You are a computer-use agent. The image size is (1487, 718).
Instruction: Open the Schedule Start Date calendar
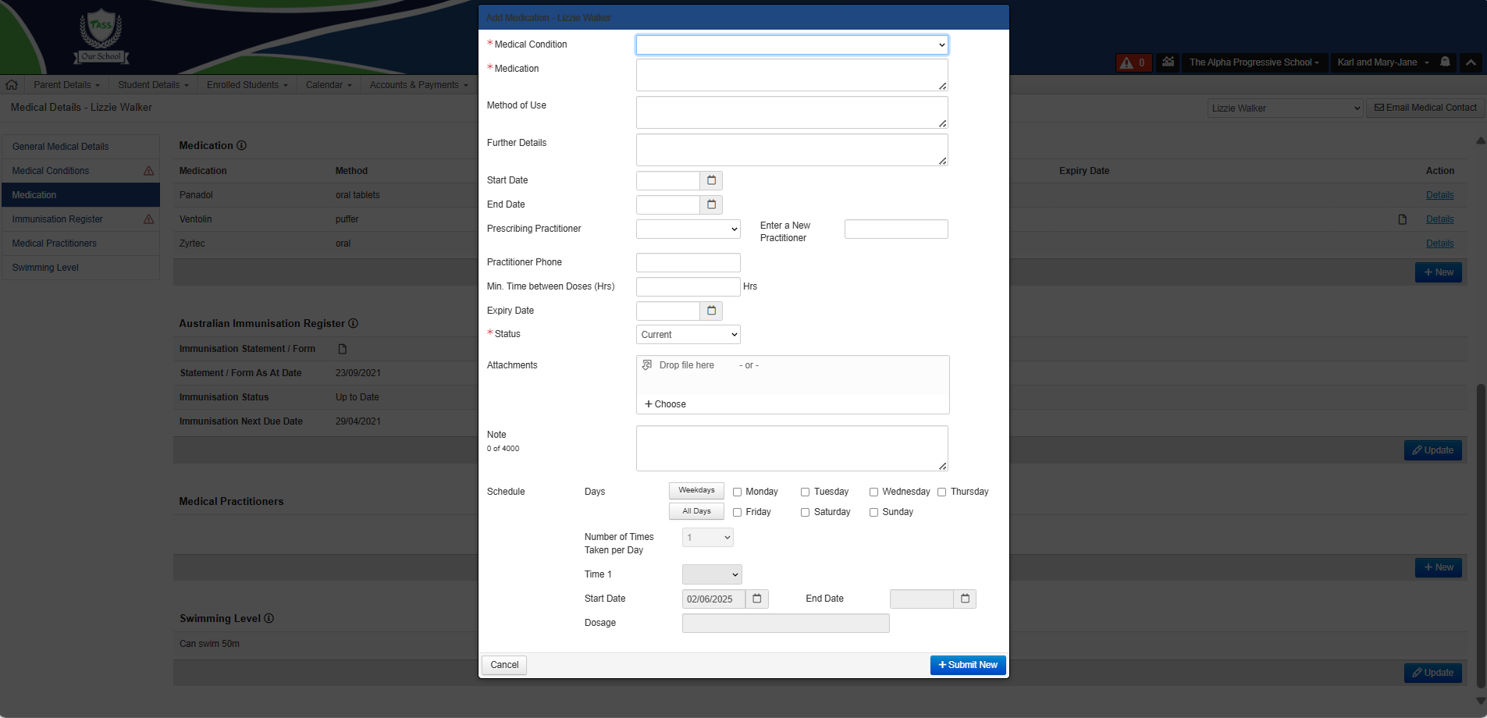pyautogui.click(x=756, y=599)
